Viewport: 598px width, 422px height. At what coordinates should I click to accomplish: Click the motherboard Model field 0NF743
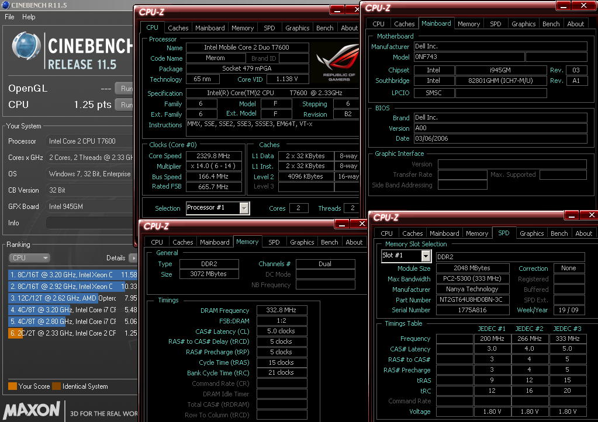click(x=469, y=57)
